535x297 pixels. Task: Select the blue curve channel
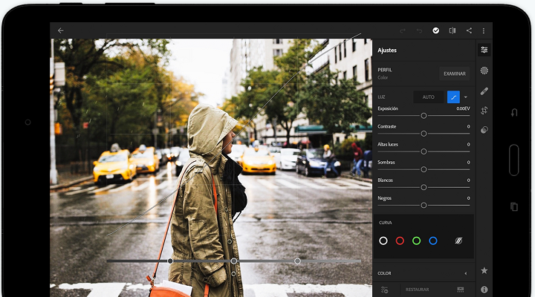pos(433,241)
